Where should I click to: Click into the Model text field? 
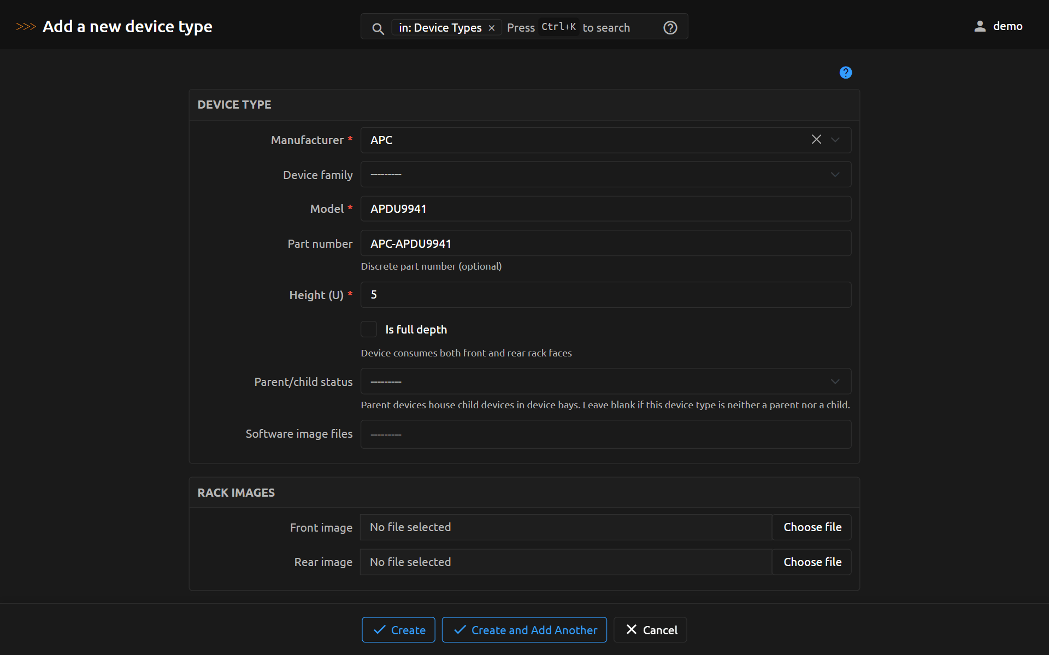coord(605,209)
